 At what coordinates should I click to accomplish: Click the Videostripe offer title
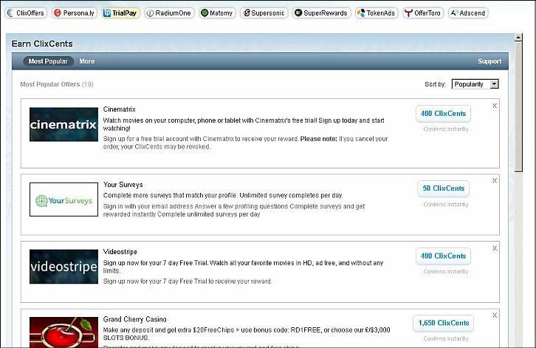click(120, 252)
